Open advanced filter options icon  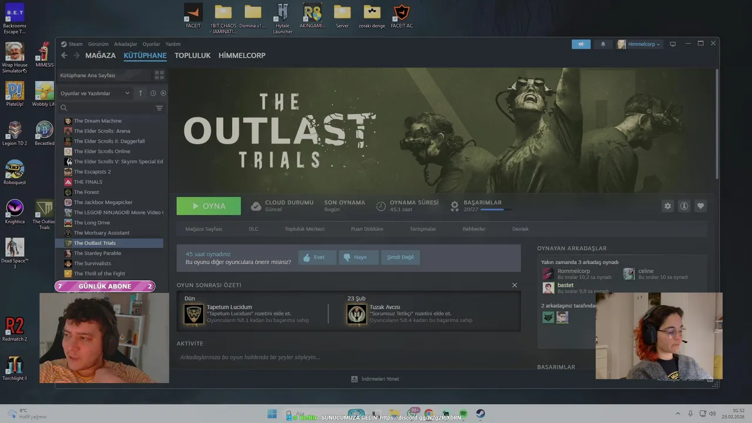point(159,108)
